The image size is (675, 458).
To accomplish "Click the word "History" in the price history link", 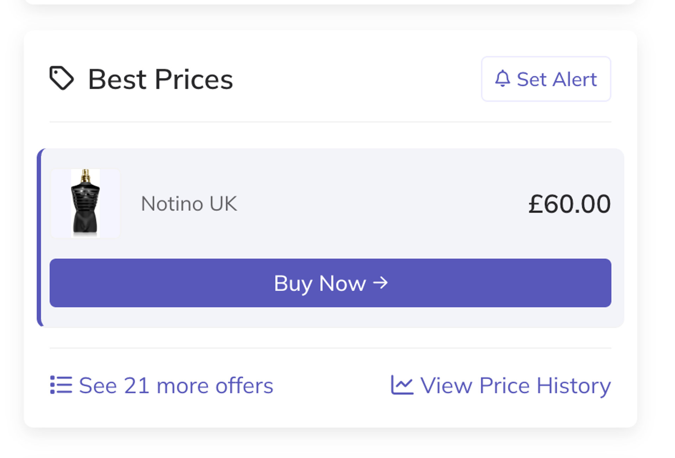I will point(574,386).
